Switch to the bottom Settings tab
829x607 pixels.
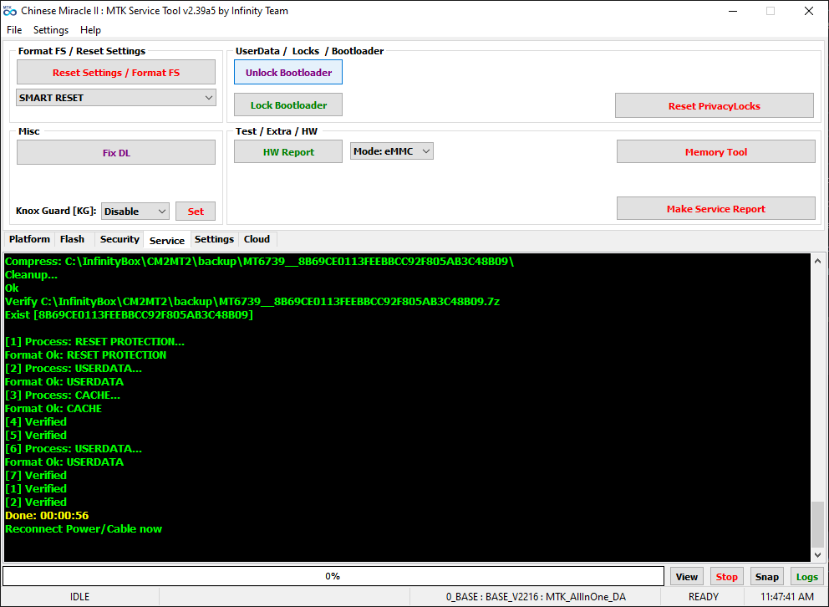pyautogui.click(x=214, y=239)
